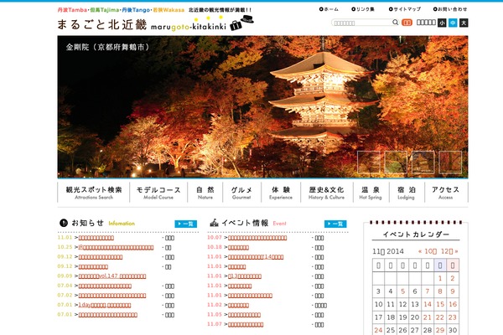Open the 11.01 news link in お知らせ
Image resolution: width=503 pixels, height=335 pixels.
96,238
